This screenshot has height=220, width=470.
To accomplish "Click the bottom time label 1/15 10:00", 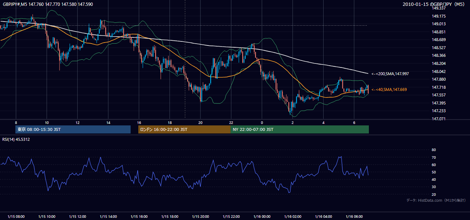I will pos(47,217).
